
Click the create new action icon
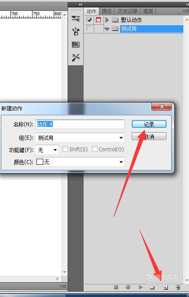(x=166, y=287)
